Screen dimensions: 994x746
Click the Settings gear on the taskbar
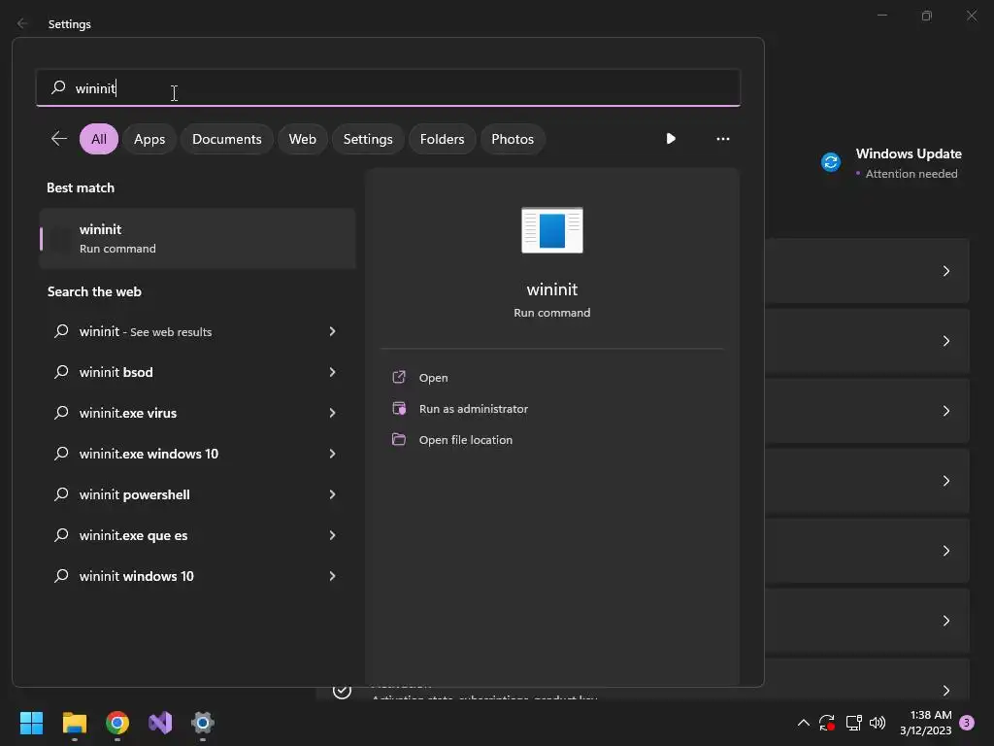pyautogui.click(x=203, y=723)
